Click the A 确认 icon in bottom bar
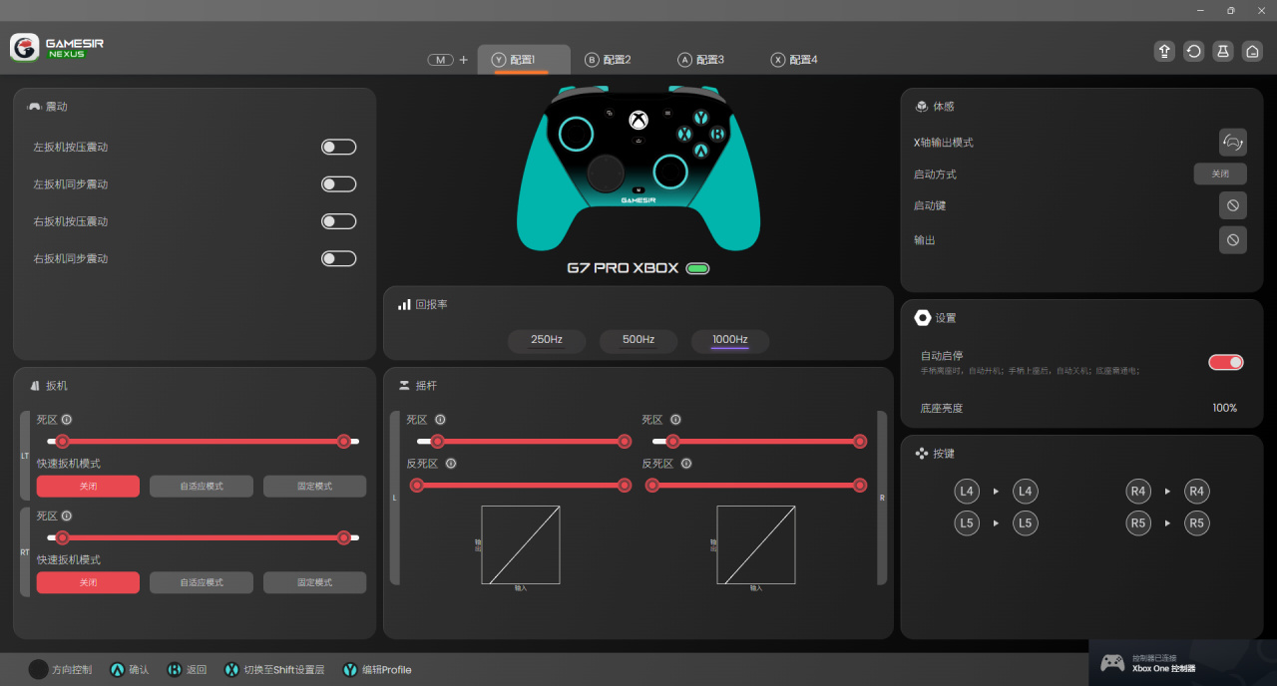The height and width of the screenshot is (686, 1277). [118, 670]
